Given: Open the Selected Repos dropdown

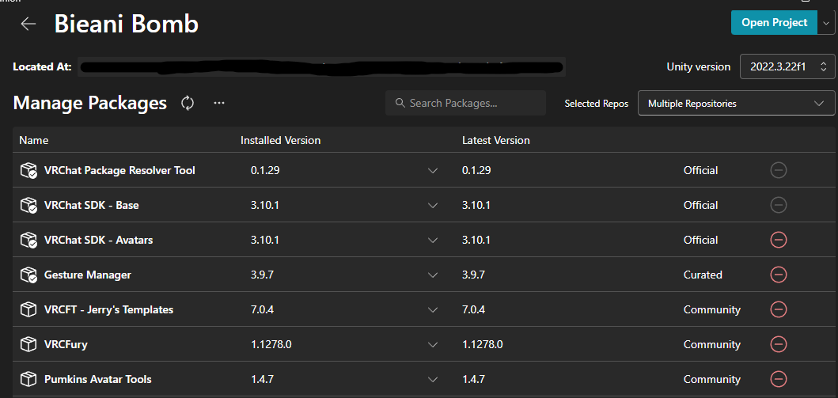Looking at the screenshot, I should click(736, 104).
